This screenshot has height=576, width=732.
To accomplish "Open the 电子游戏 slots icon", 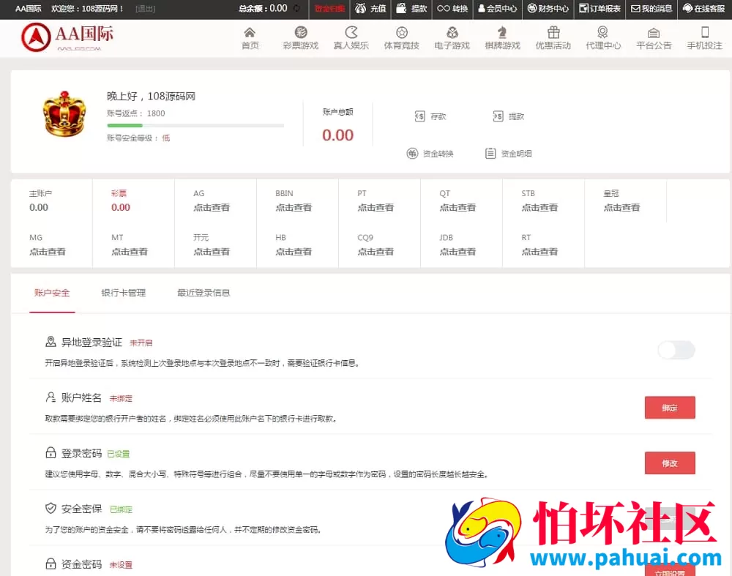I will 452,37.
